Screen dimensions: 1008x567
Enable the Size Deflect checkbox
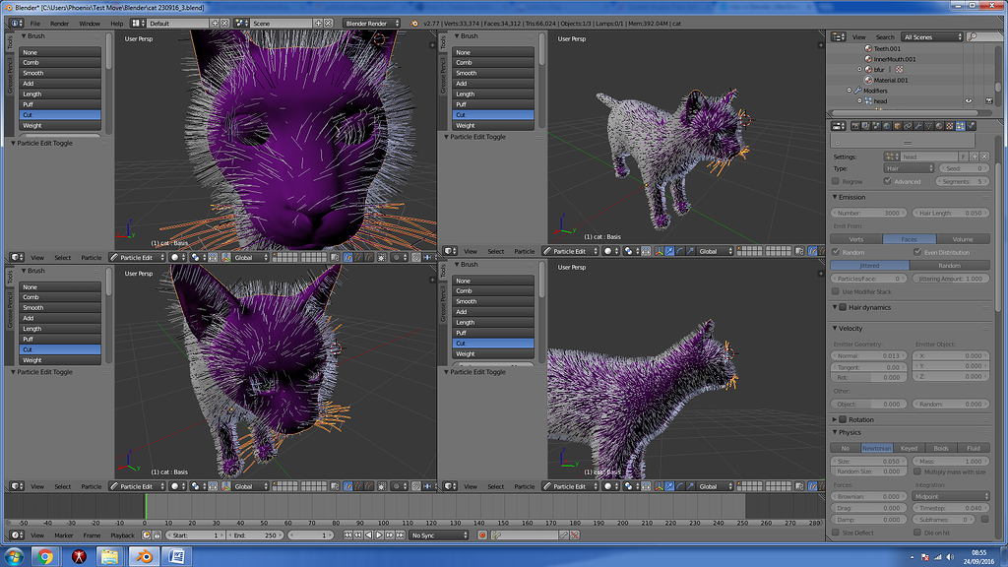tap(836, 533)
